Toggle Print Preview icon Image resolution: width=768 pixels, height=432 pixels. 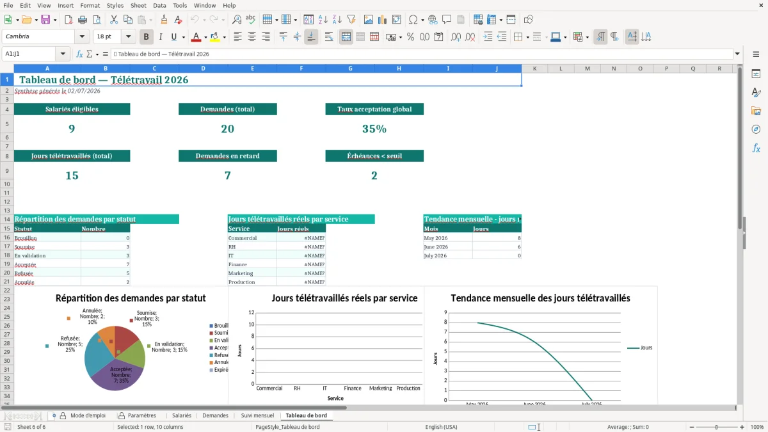pos(95,20)
